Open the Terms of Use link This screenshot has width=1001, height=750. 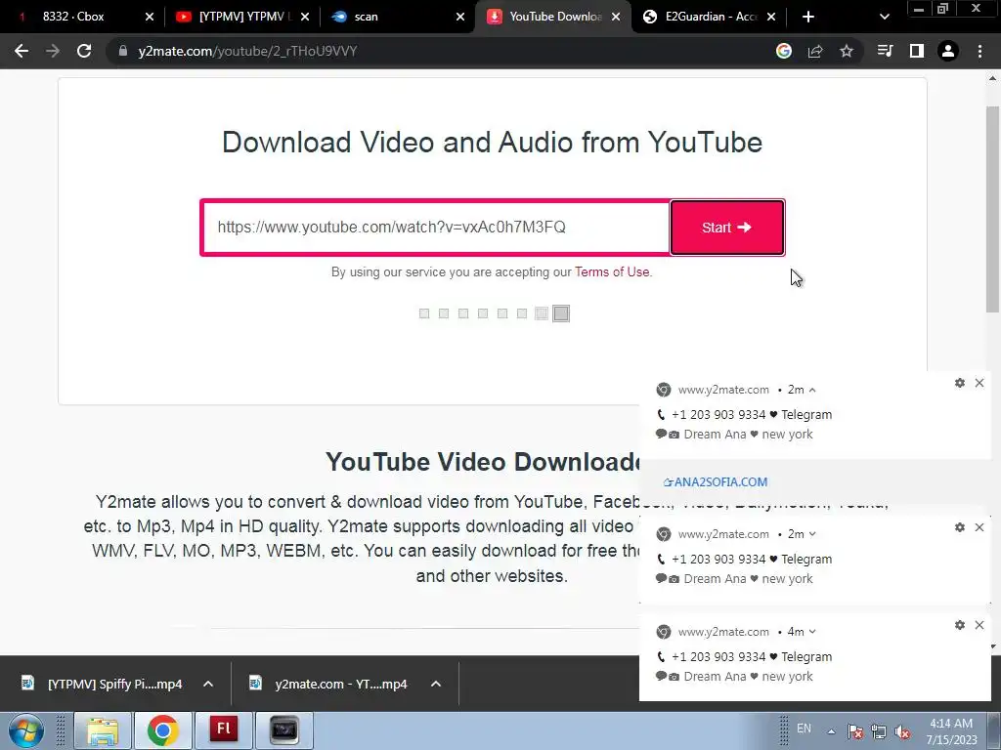pos(612,271)
